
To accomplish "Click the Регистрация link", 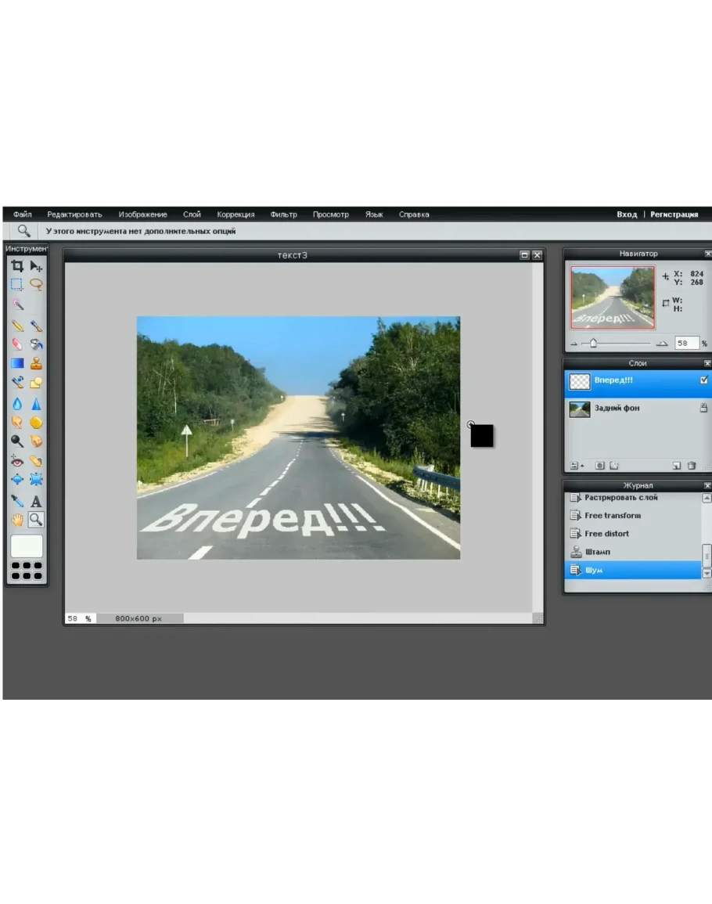I will point(674,214).
